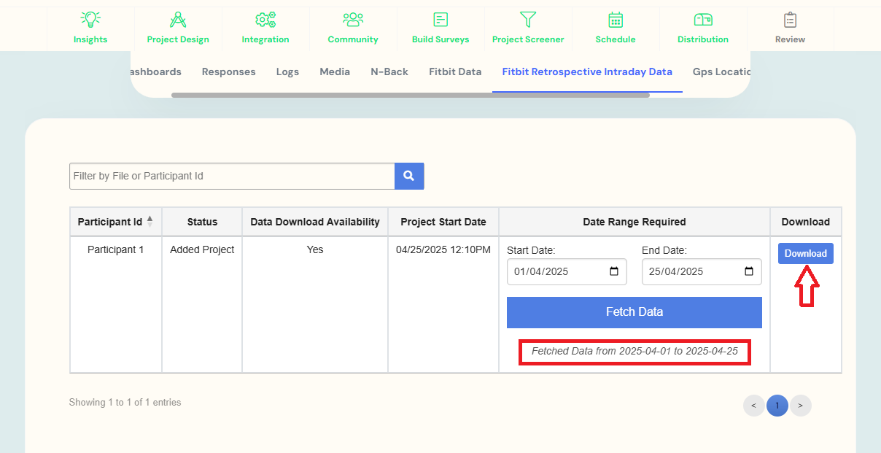Click the Schedule calendar icon
881x453 pixels.
pyautogui.click(x=616, y=20)
